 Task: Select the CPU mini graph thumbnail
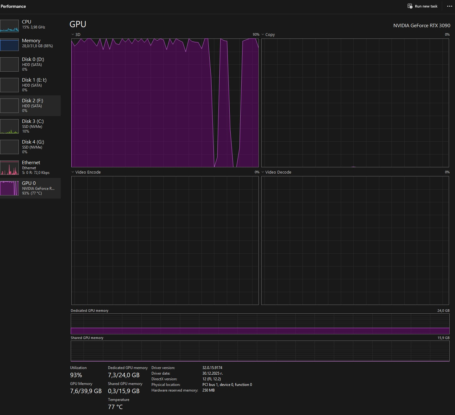tap(9, 26)
